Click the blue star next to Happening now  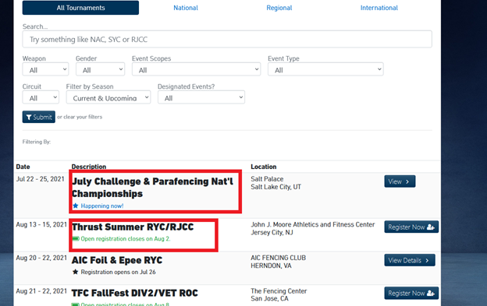(75, 206)
